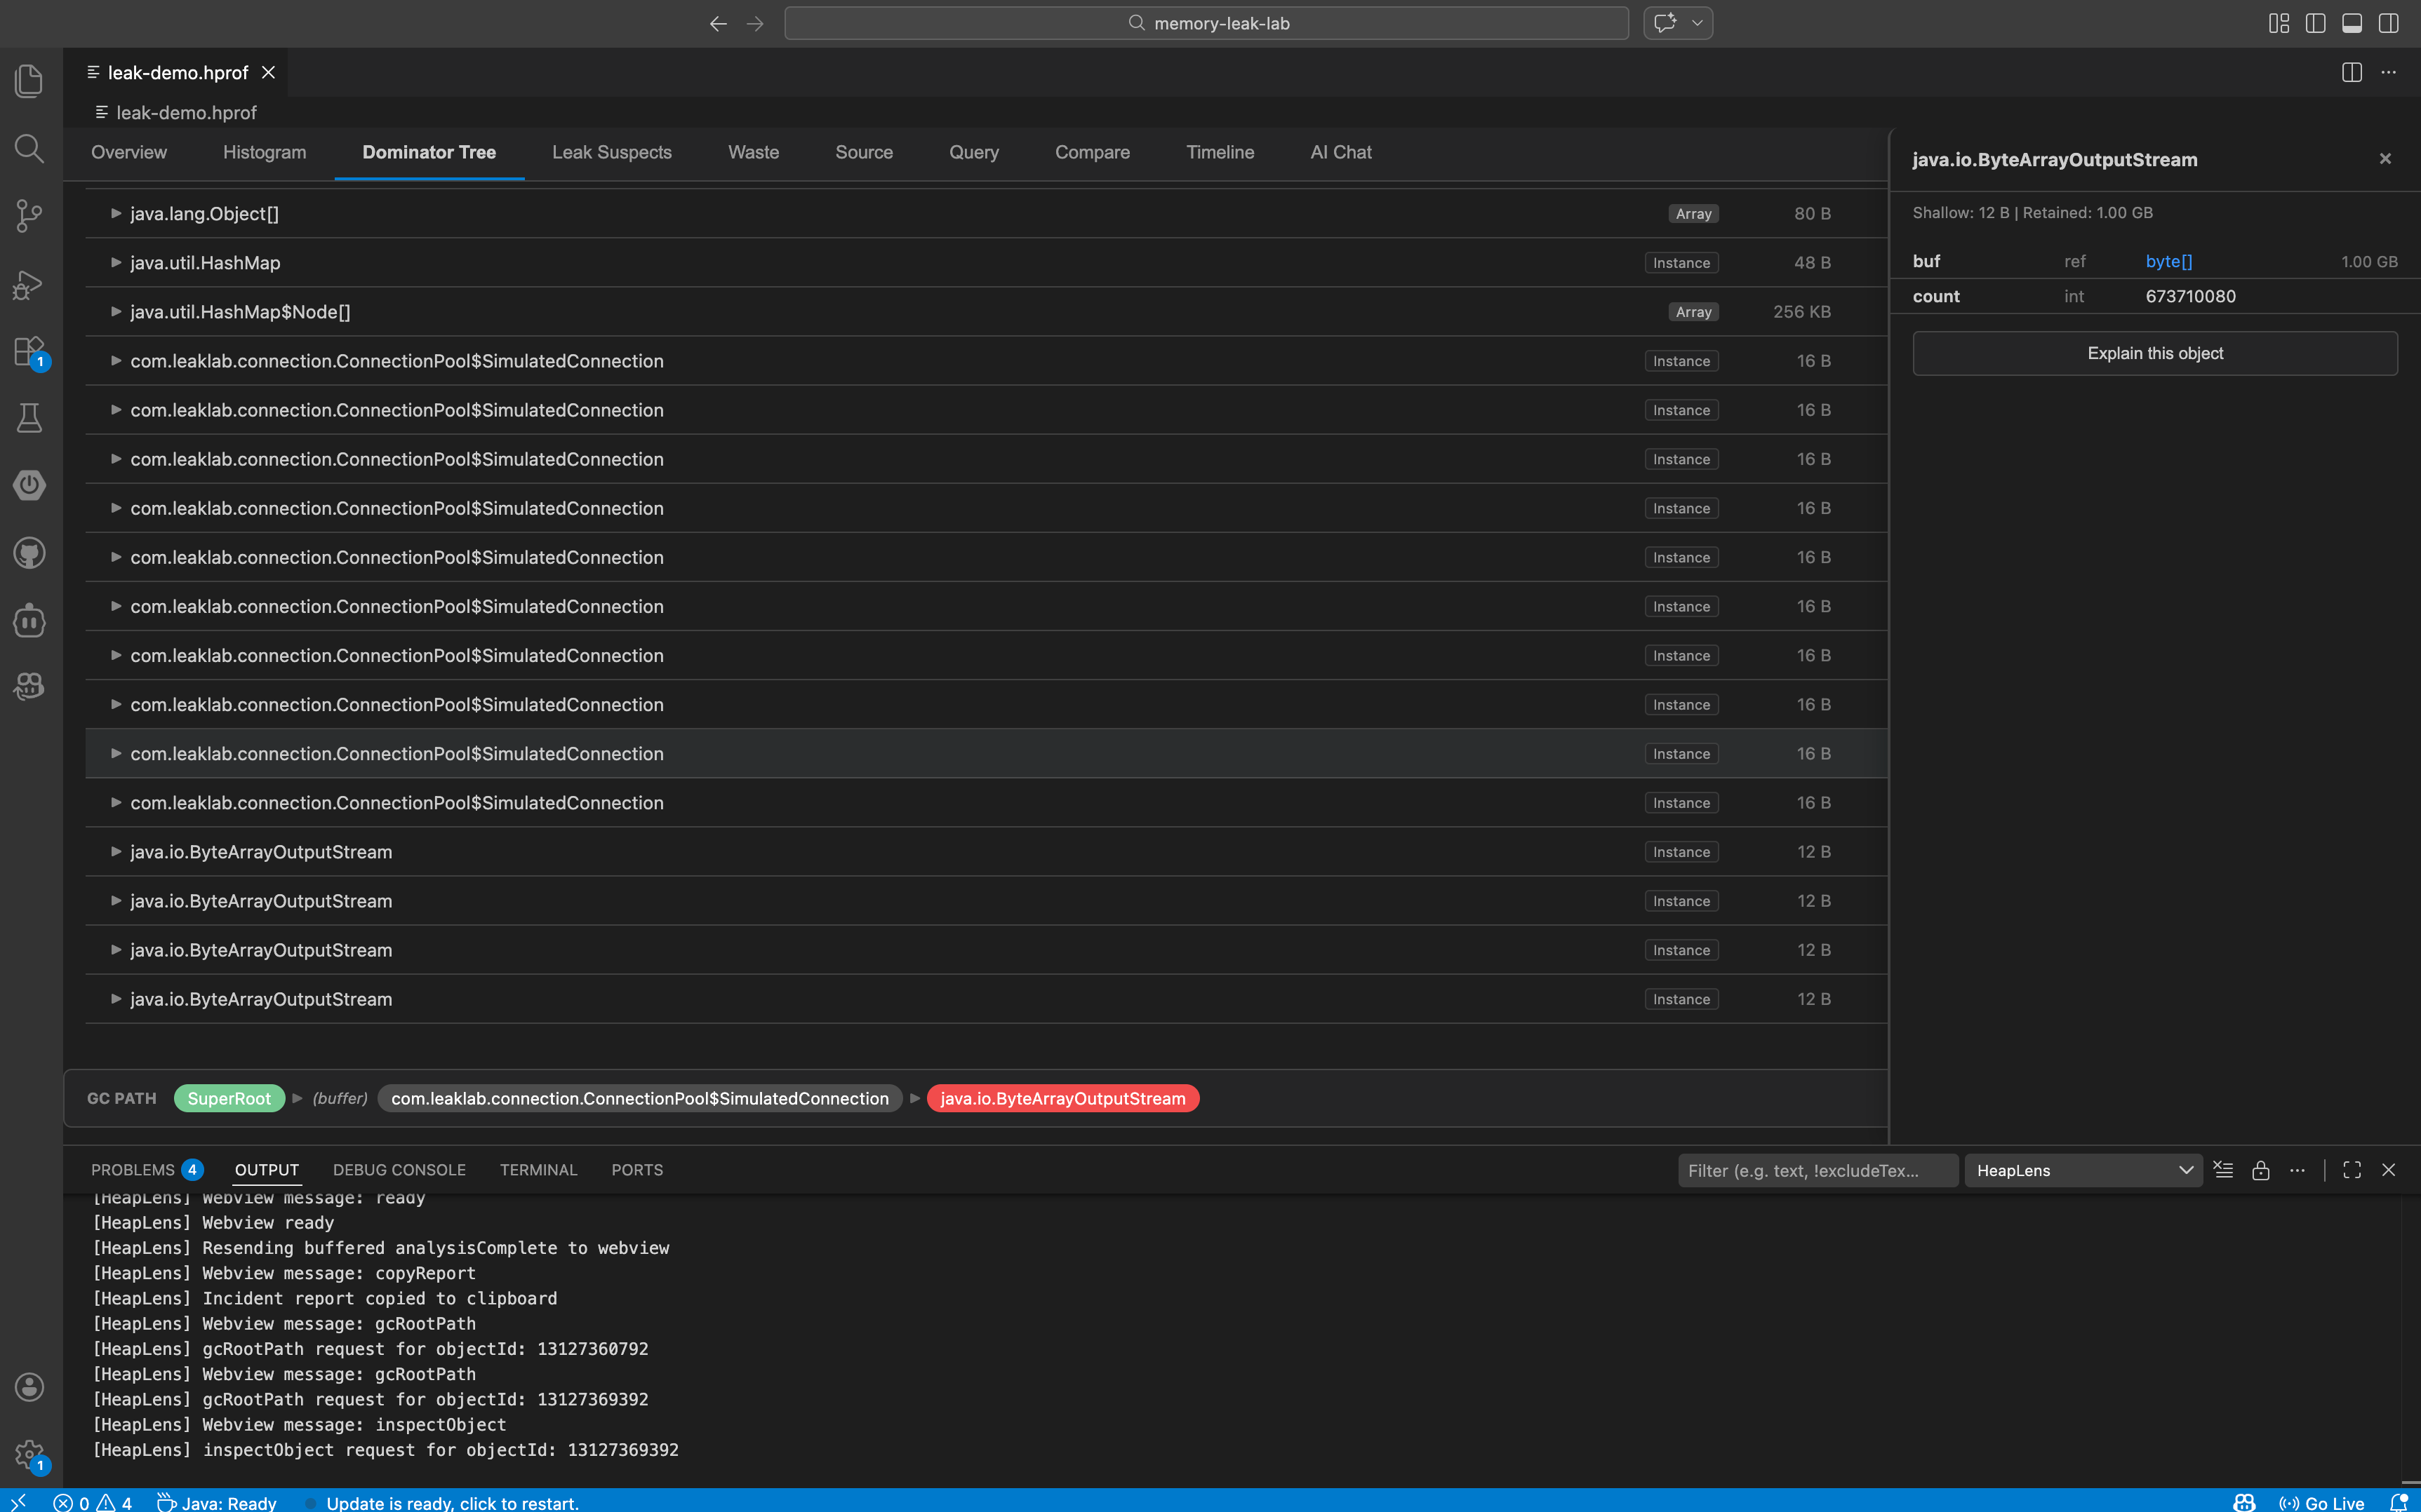
Task: Open the Search view in activity bar
Action: click(29, 149)
